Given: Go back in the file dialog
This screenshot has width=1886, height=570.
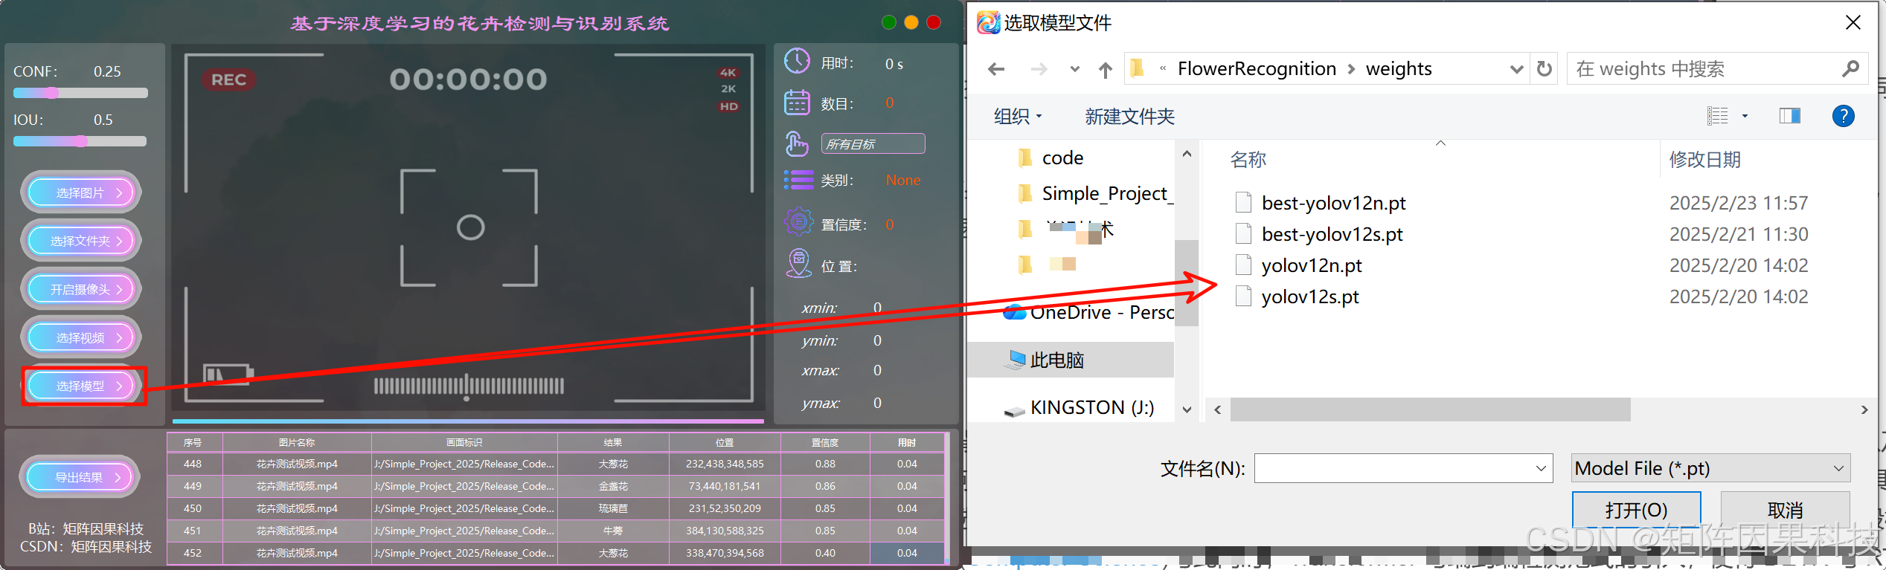Looking at the screenshot, I should pos(996,69).
